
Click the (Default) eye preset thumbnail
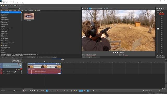point(29,16)
